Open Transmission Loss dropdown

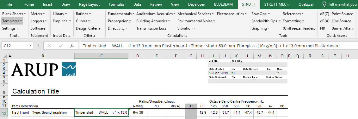(152, 28)
